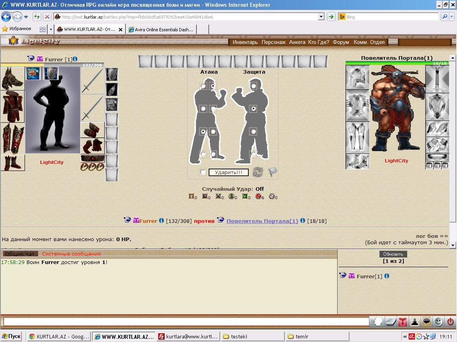The width and height of the screenshot is (457, 342).
Task: Open the testeki folder in taskbar
Action: pyautogui.click(x=252, y=336)
